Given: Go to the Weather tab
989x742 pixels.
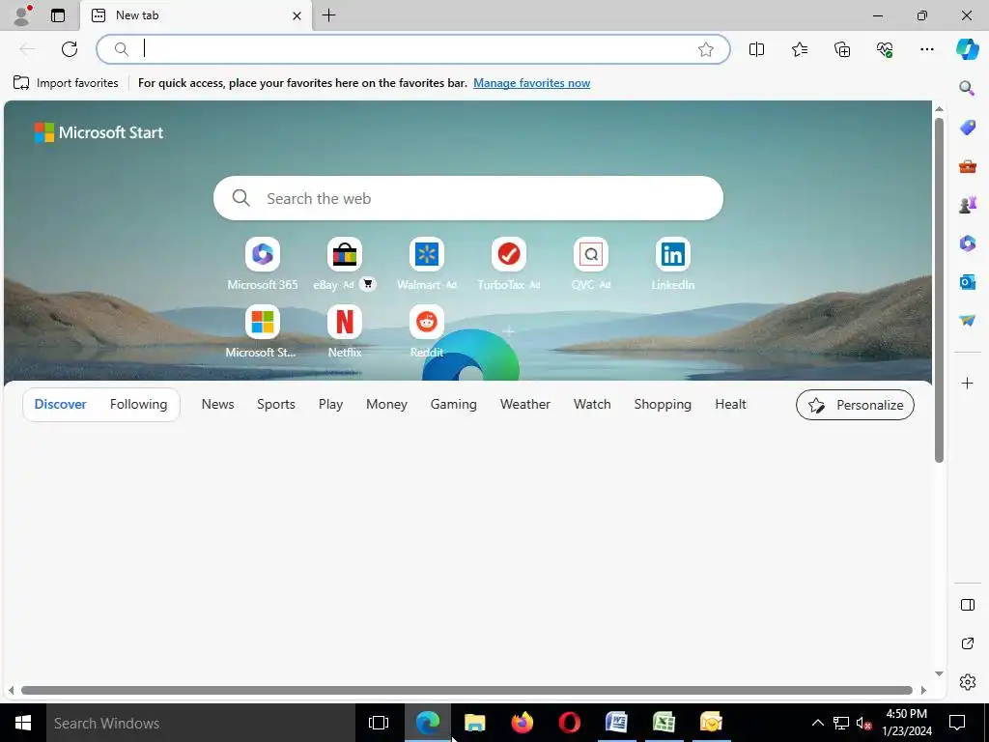Looking at the screenshot, I should pos(524,404).
